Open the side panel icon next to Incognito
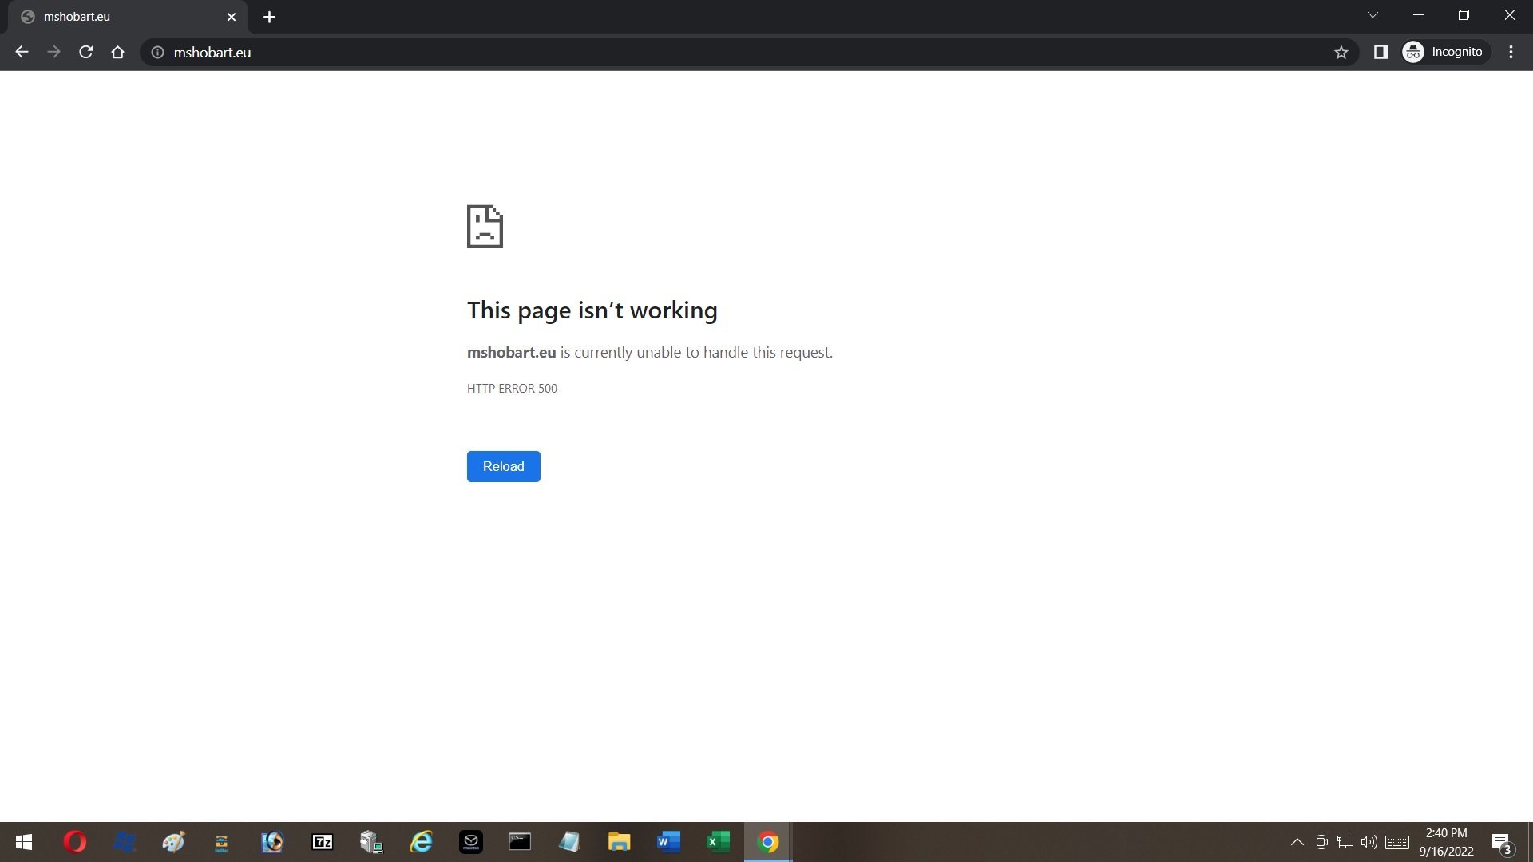Image resolution: width=1533 pixels, height=862 pixels. (x=1380, y=52)
